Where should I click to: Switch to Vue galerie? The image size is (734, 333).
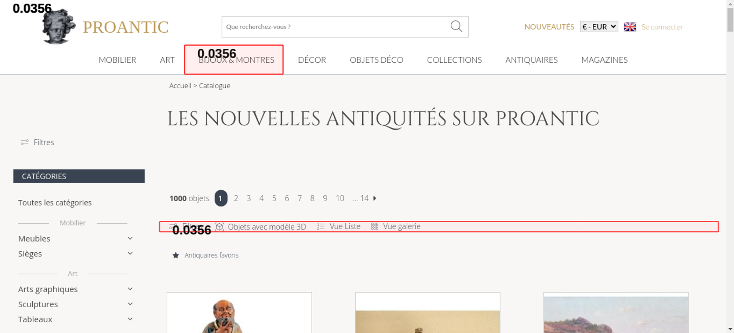tap(402, 226)
